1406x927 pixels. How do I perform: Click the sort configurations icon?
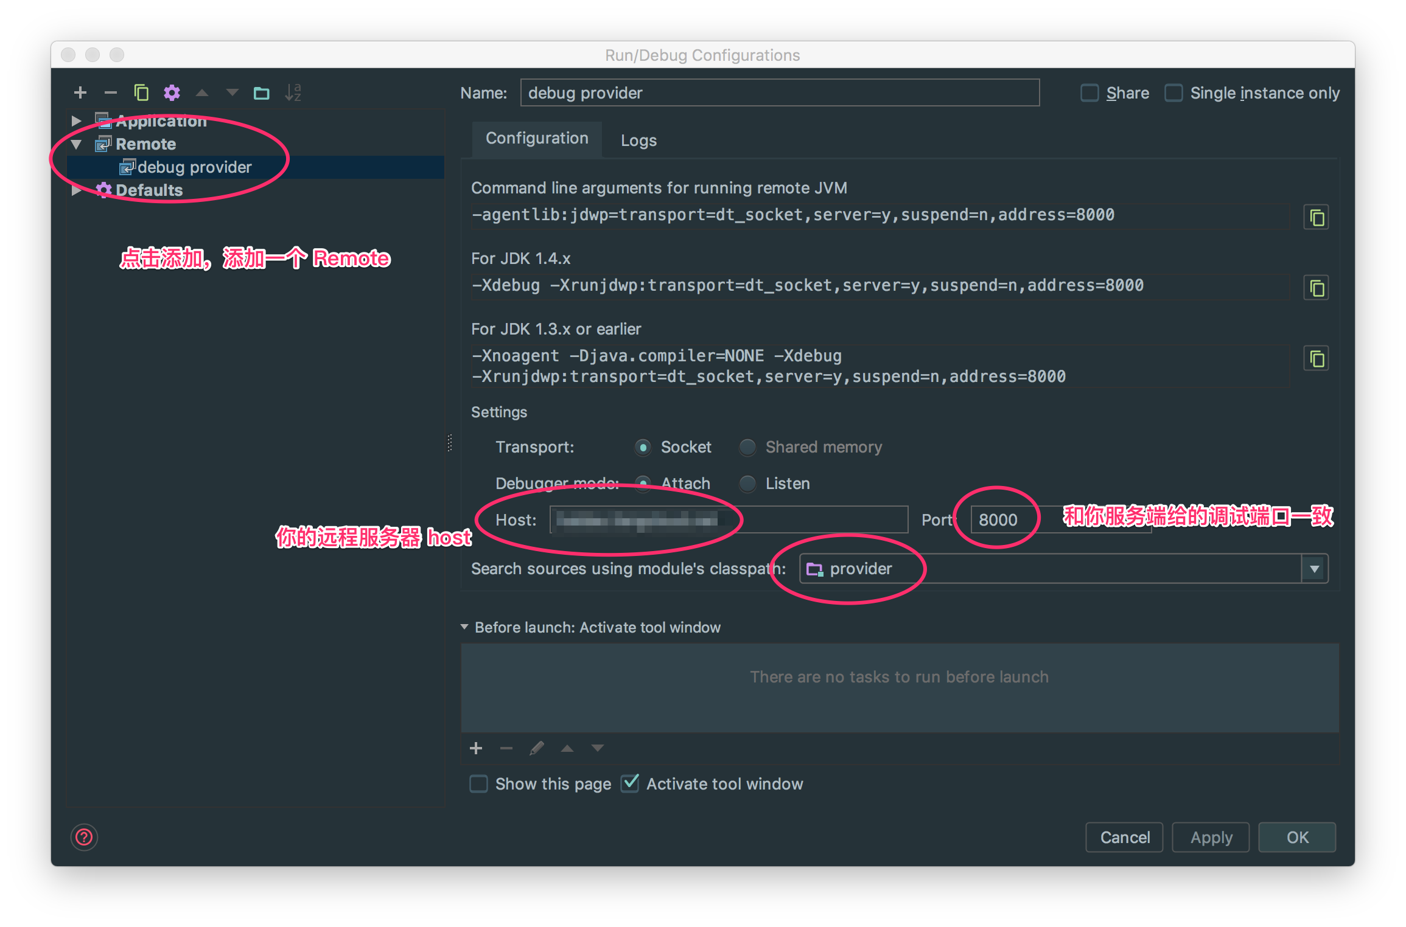296,93
